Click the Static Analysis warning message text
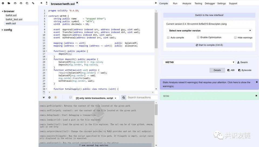This screenshot has width=259, height=147. pos(206,84)
